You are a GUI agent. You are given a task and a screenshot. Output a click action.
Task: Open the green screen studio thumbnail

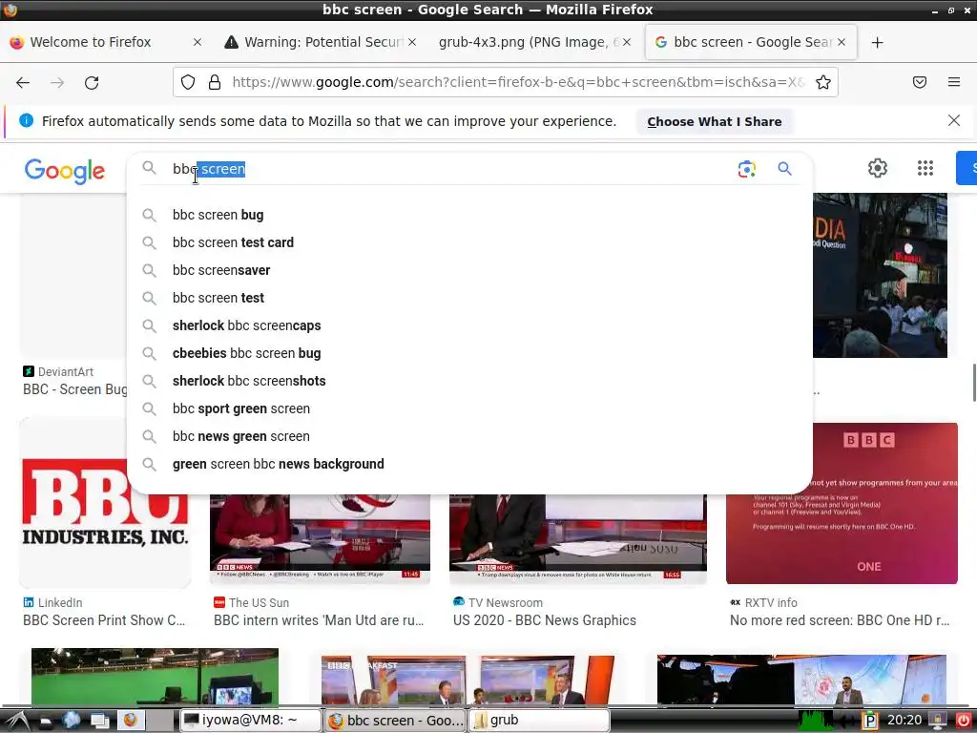pos(155,677)
